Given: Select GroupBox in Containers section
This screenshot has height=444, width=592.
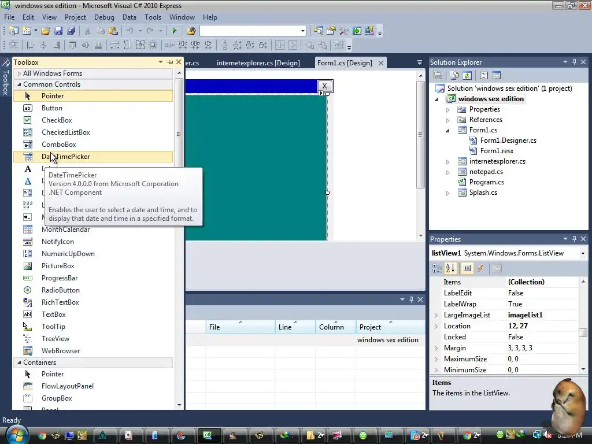Looking at the screenshot, I should coord(93,398).
